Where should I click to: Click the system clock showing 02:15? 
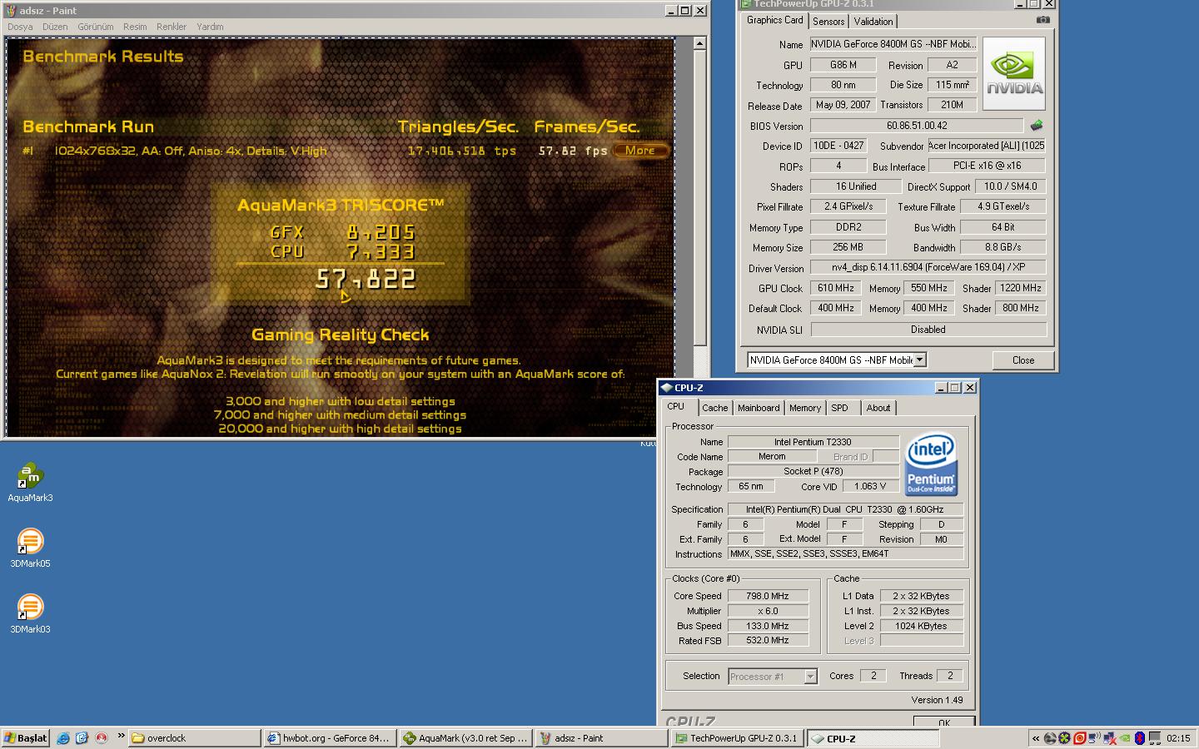pos(1178,738)
